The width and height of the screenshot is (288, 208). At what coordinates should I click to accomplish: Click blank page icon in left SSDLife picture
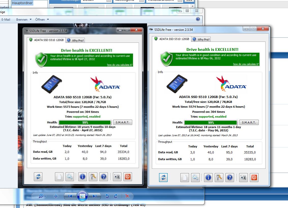pyautogui.click(x=59, y=177)
